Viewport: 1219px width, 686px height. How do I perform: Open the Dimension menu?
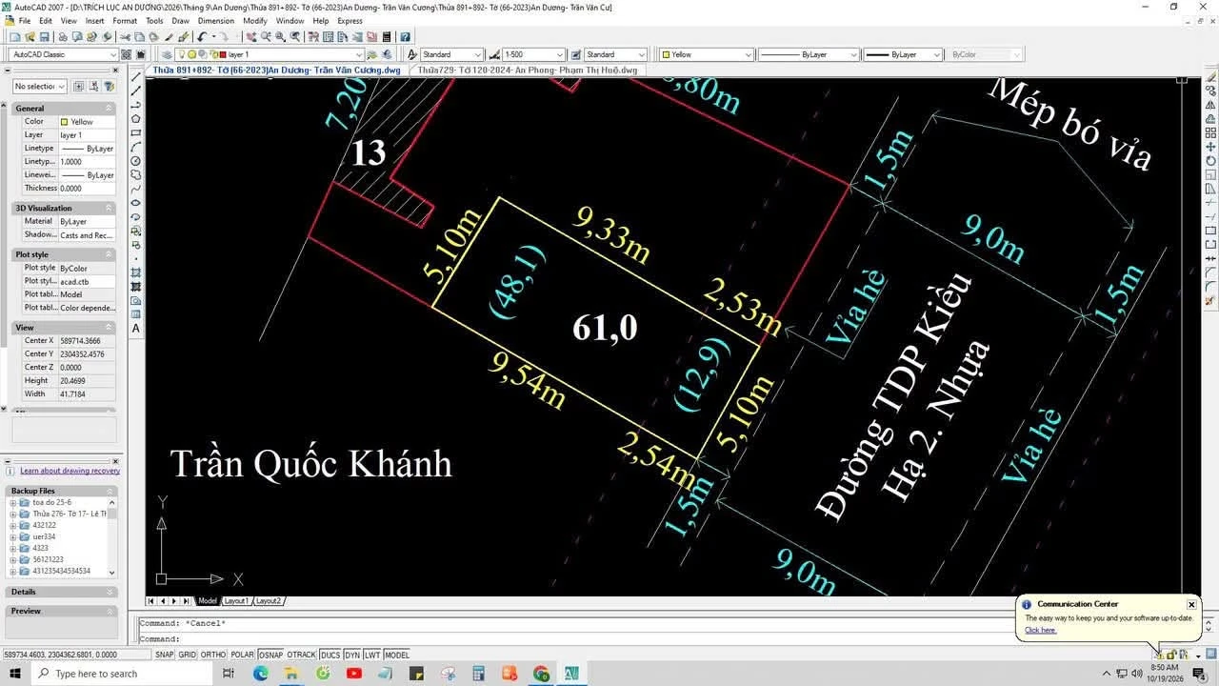click(216, 20)
